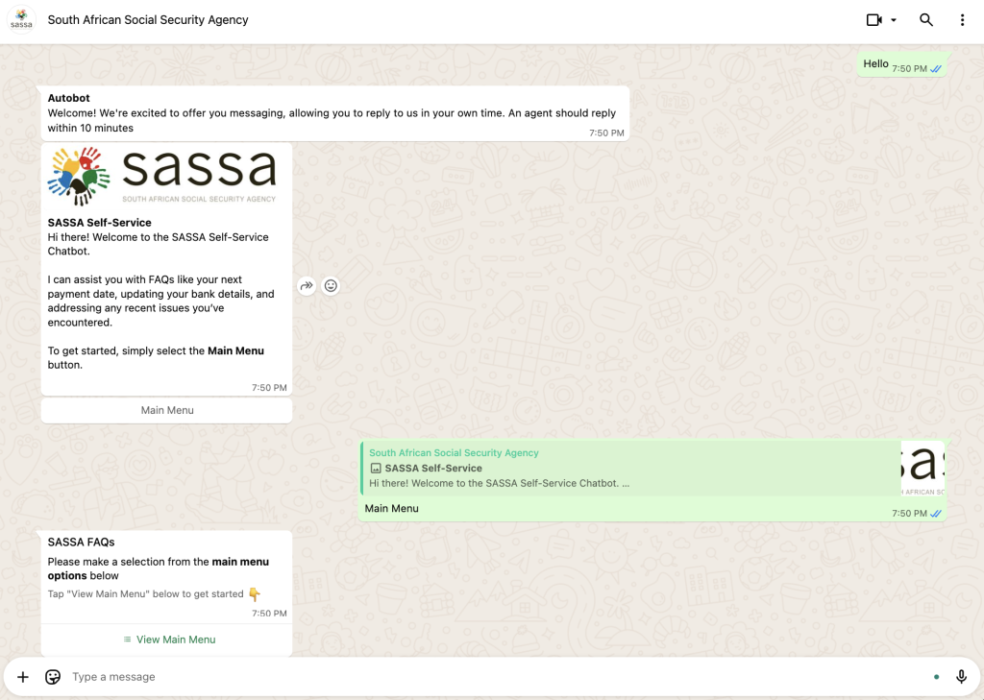React to message with emoji icon
The image size is (984, 700).
(331, 285)
